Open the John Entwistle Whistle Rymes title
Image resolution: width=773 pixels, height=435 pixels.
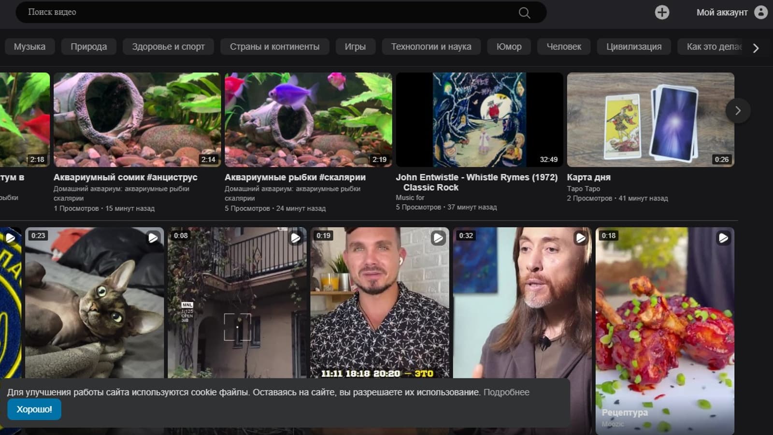point(477,182)
